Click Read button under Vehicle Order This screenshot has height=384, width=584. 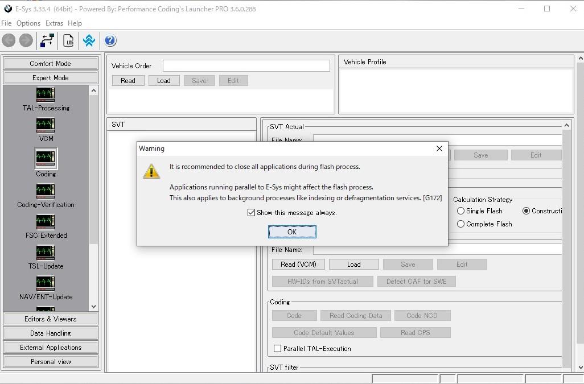128,81
